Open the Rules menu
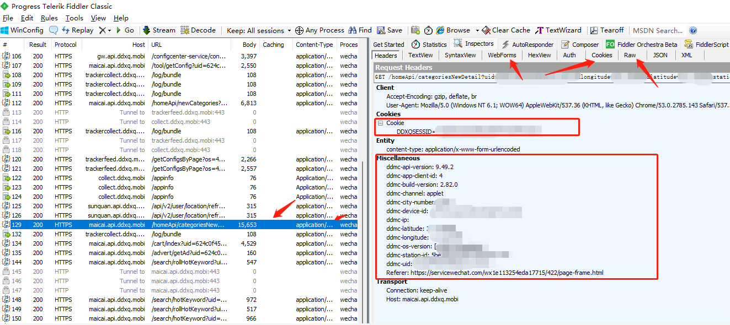Viewport: 730px width, 325px height. [x=49, y=18]
